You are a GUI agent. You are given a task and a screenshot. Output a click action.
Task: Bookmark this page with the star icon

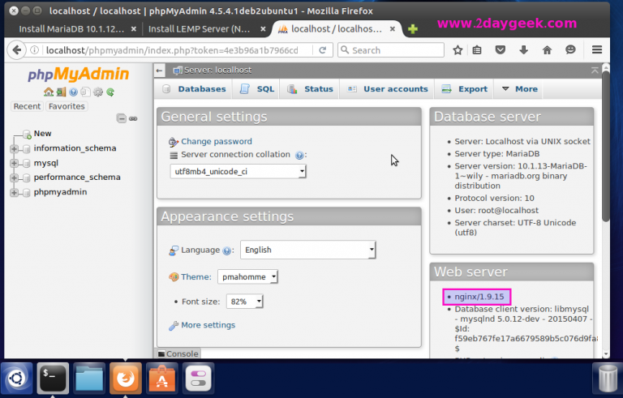458,50
